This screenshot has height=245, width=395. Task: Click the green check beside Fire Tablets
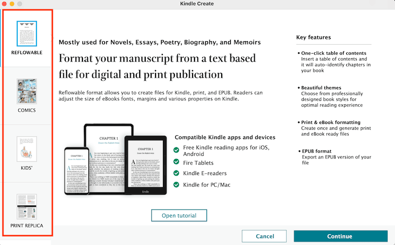click(176, 162)
